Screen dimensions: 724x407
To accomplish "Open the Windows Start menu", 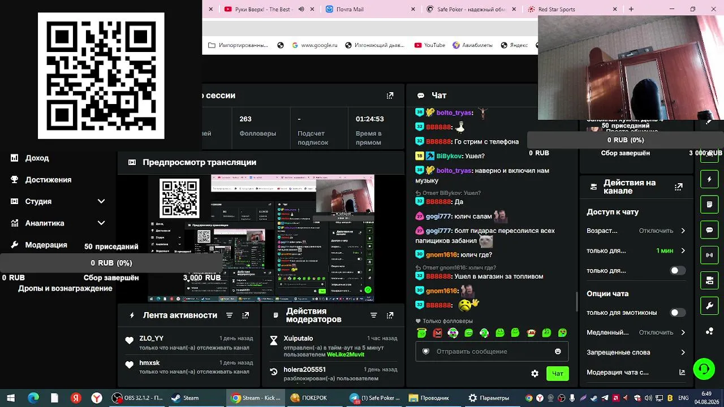I will click(x=11, y=398).
